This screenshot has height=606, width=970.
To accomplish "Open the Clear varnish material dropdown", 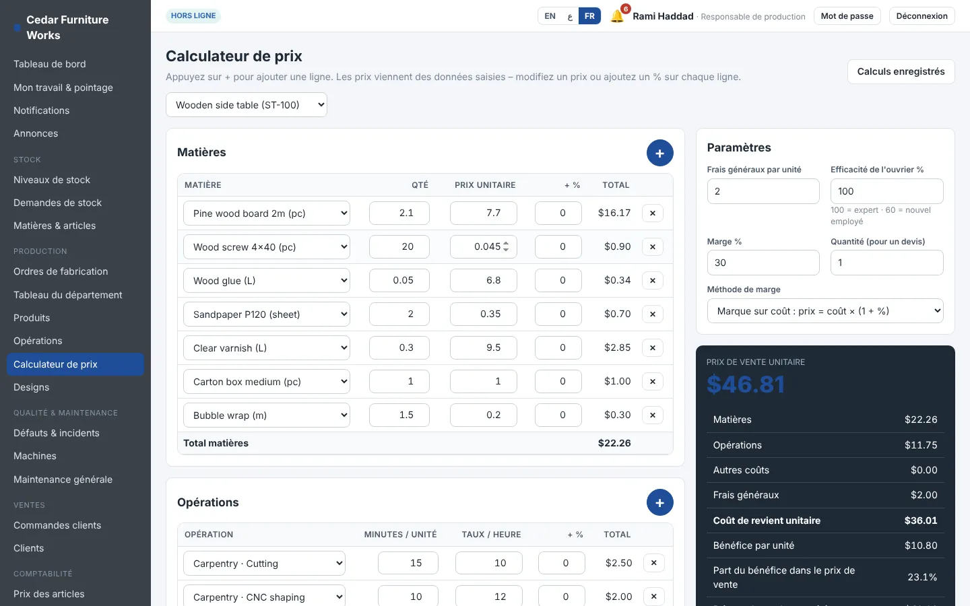I will tap(267, 348).
